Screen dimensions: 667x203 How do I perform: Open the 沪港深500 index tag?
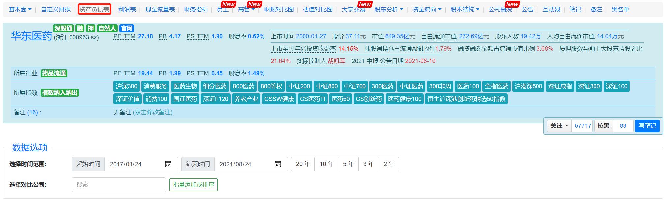(528, 86)
